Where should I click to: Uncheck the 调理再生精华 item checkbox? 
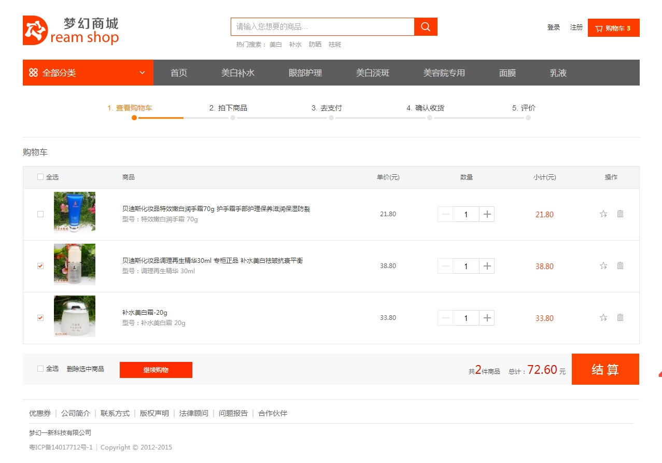pos(40,266)
